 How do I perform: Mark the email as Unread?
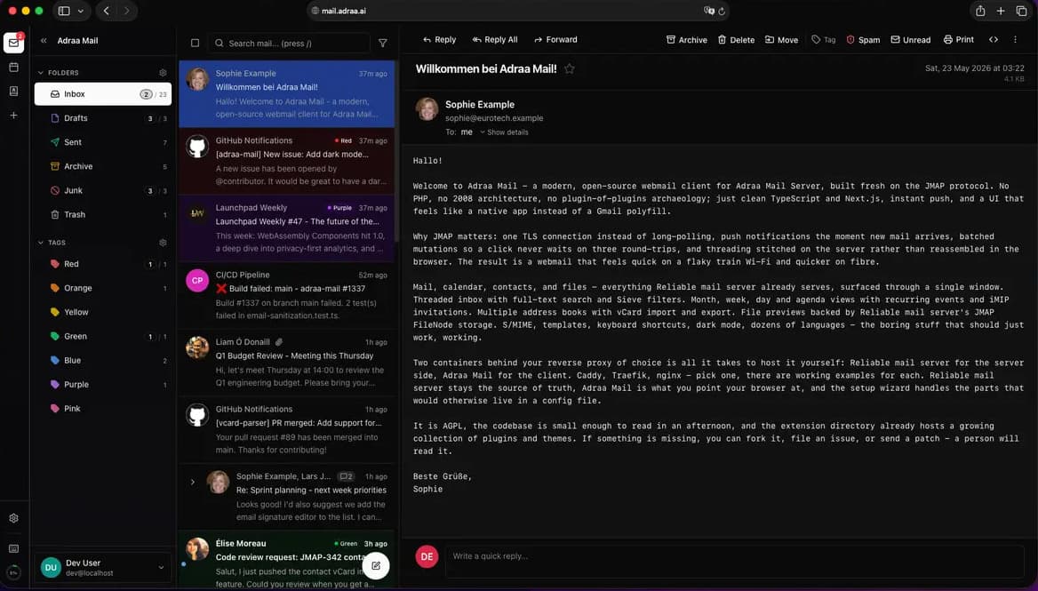pyautogui.click(x=910, y=40)
